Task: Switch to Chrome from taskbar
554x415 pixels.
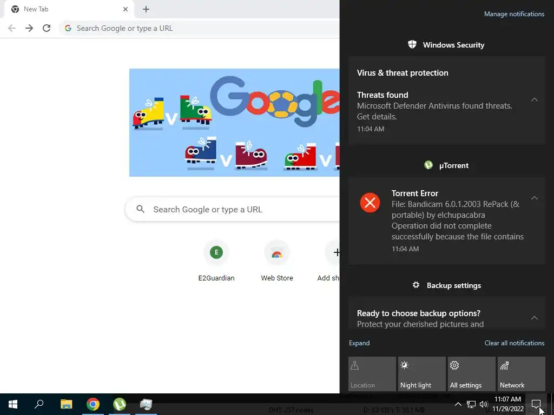Action: pyautogui.click(x=93, y=404)
